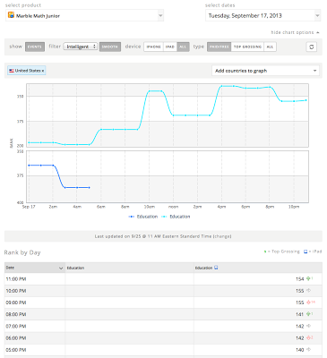Select All device option
Screen dimensions: 327x358
click(x=183, y=47)
